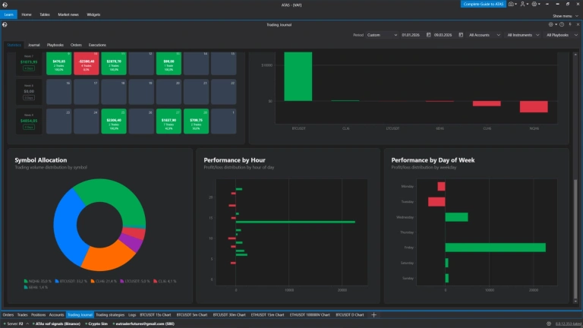Add a new workspace tab with plus icon
Screen dimensions: 583x328
click(373, 315)
